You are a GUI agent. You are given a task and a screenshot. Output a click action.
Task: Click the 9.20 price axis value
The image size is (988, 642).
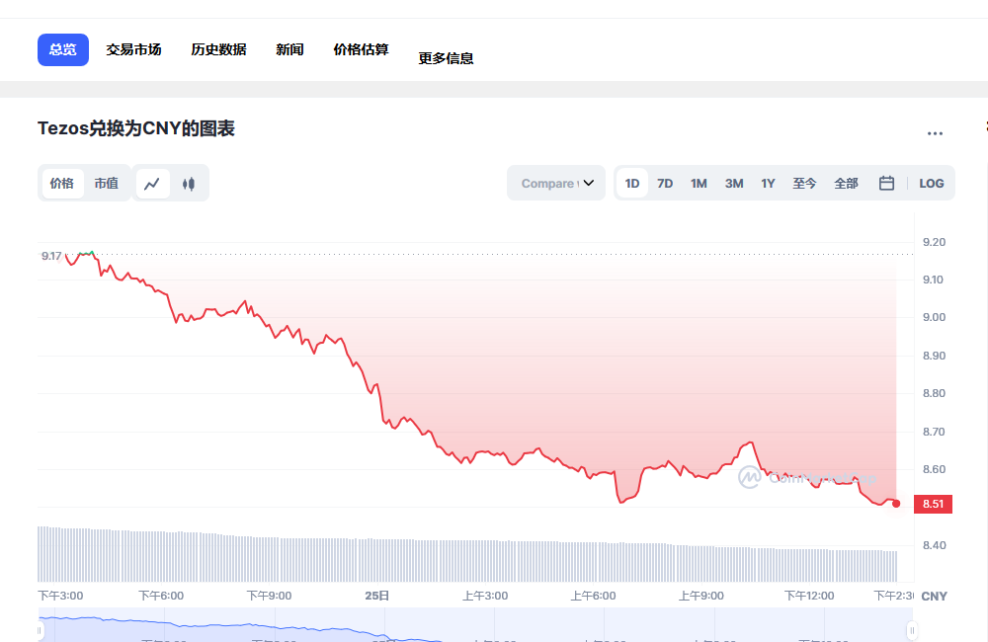point(934,242)
